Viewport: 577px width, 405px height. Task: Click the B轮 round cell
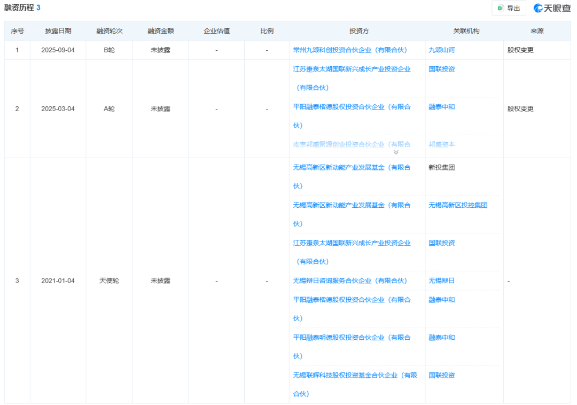(110, 50)
